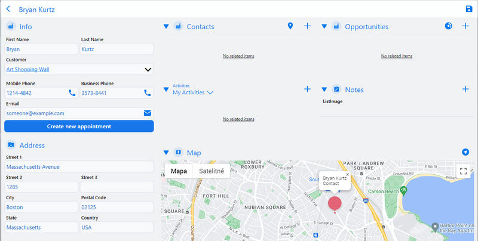478x241 pixels.
Task: Click the back arrow next to Bryan Kurtz
Action: click(8, 9)
